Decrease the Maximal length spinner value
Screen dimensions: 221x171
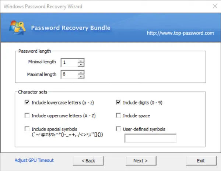point(81,76)
